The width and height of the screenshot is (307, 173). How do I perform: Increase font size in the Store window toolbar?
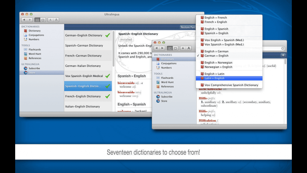(56, 20)
